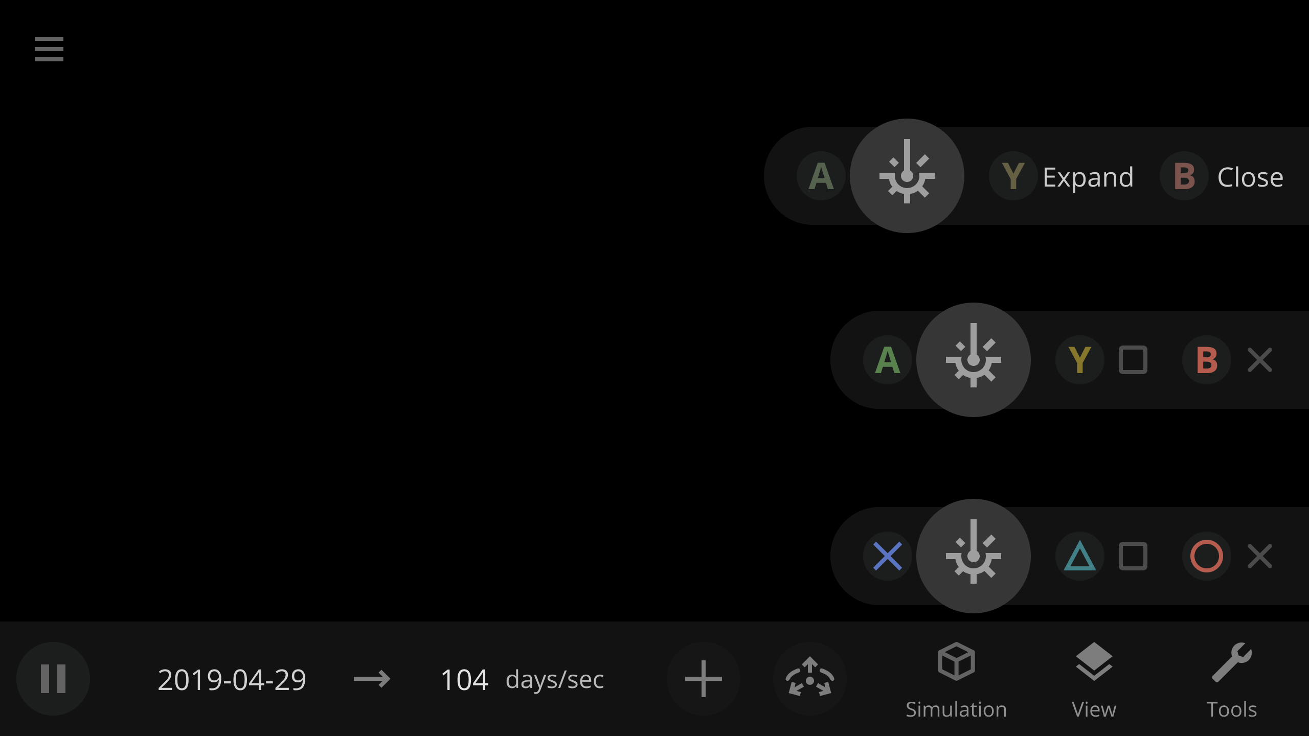Click the blue PlayStation cross button icon
Image resolution: width=1309 pixels, height=736 pixels.
888,556
